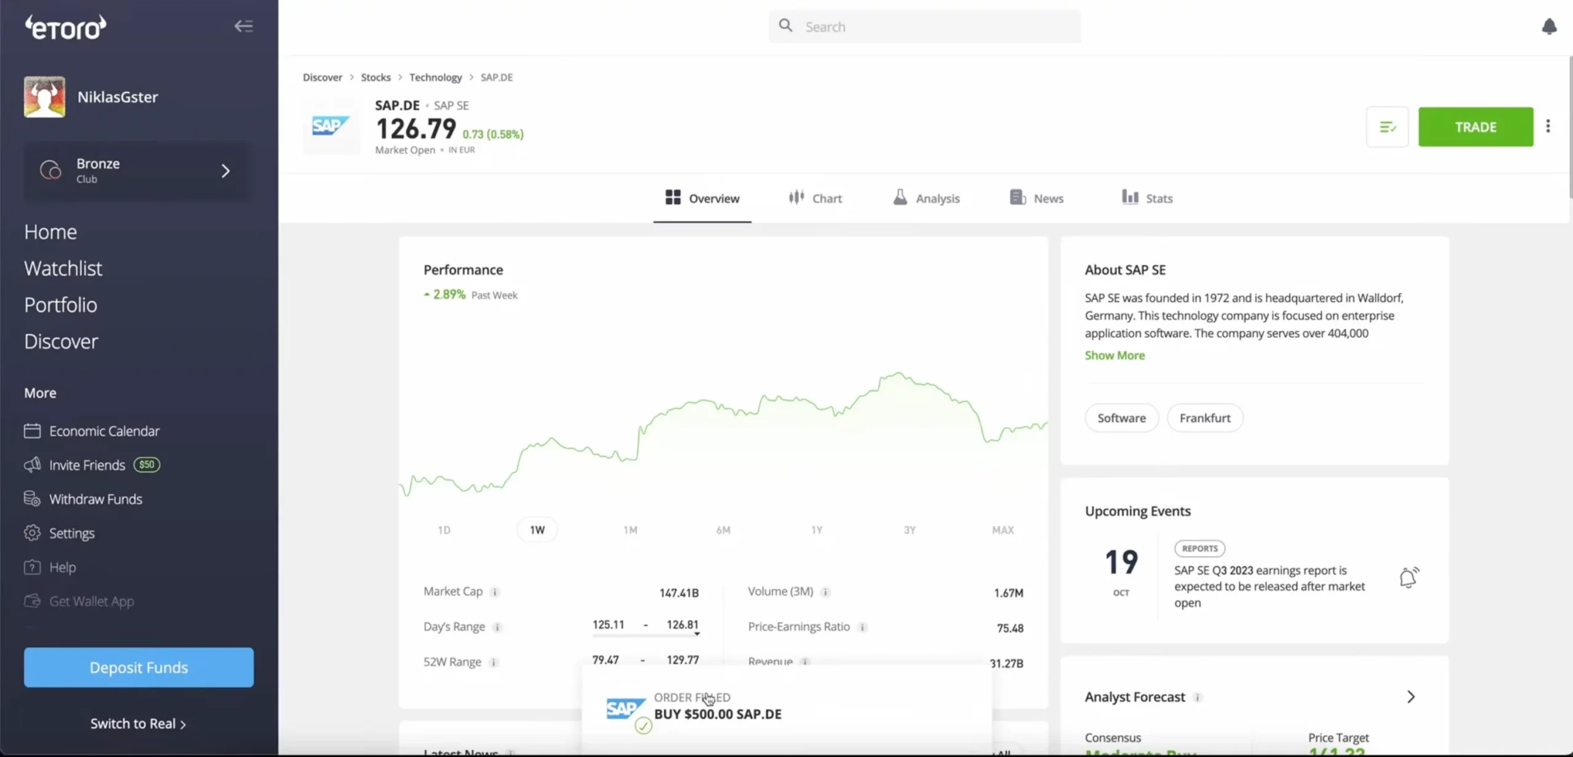
Task: Expand description with Show More
Action: (x=1115, y=355)
